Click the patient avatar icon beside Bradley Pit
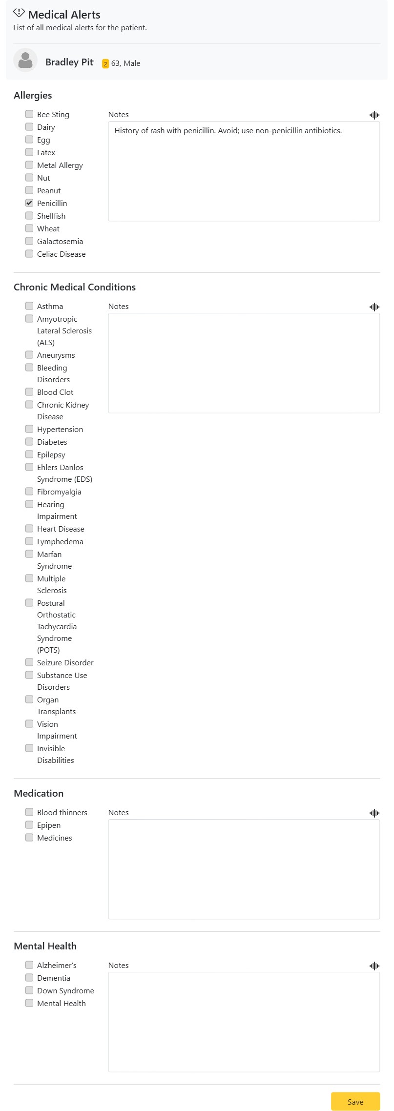Image resolution: width=394 pixels, height=1111 pixels. pos(25,60)
